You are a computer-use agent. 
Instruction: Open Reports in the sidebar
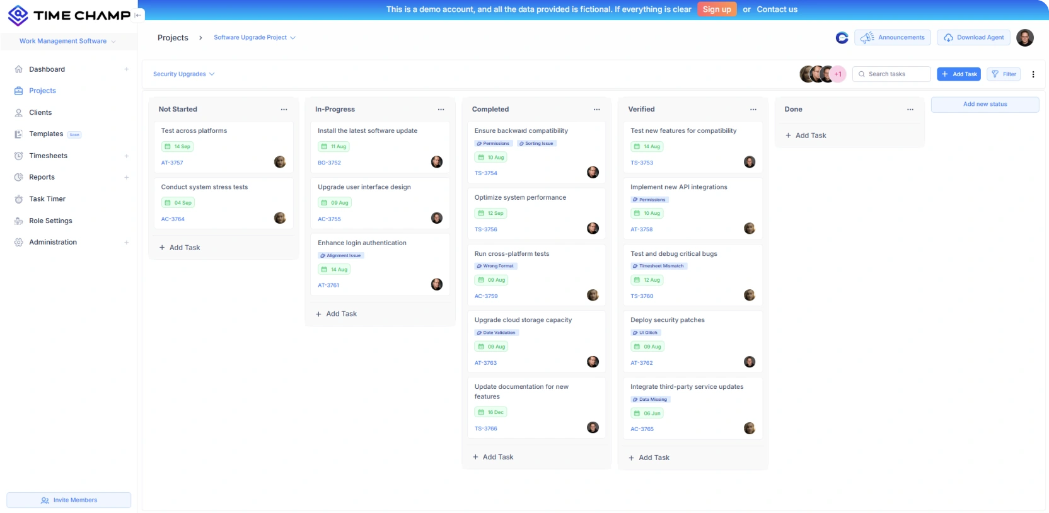coord(42,177)
